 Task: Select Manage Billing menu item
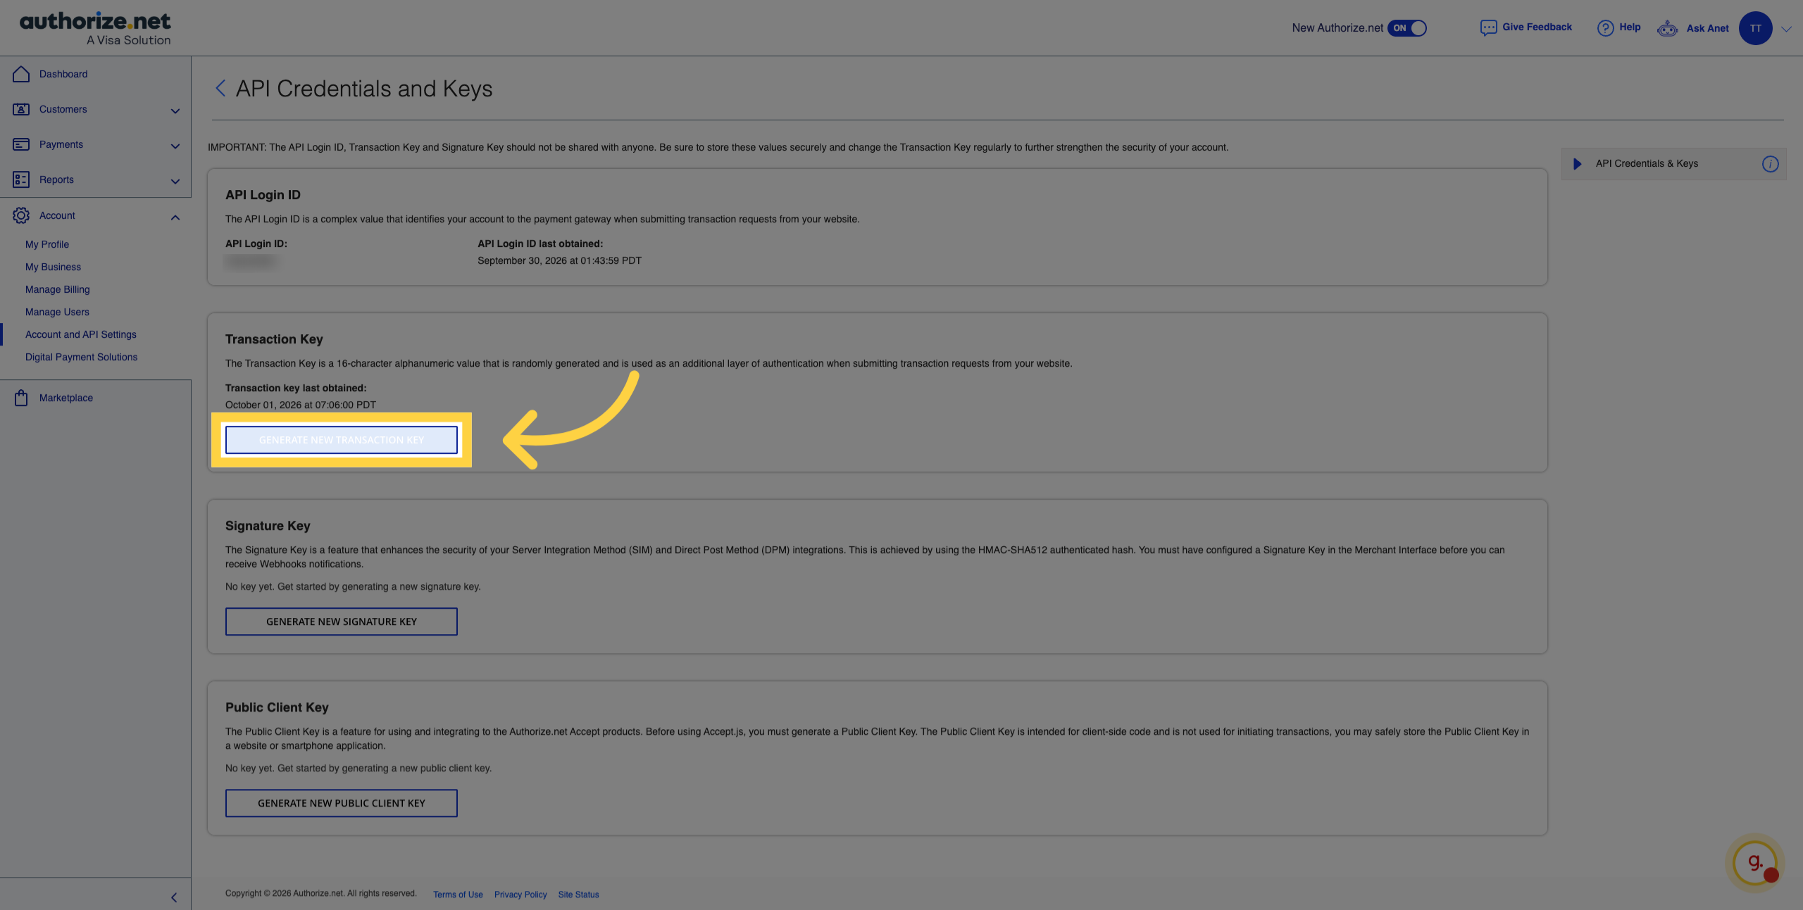pyautogui.click(x=58, y=289)
